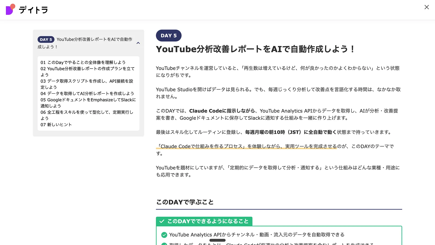Open lesson 04 データを取得してAI分析レポート
This screenshot has width=435, height=245.
[87, 93]
